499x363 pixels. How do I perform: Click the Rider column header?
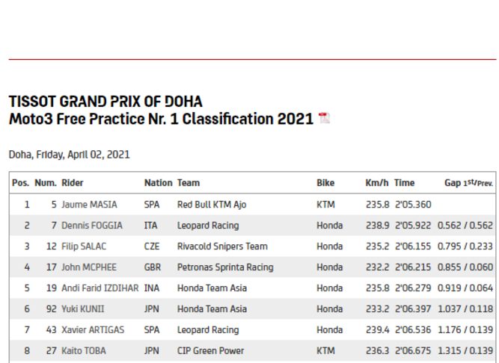coord(73,183)
